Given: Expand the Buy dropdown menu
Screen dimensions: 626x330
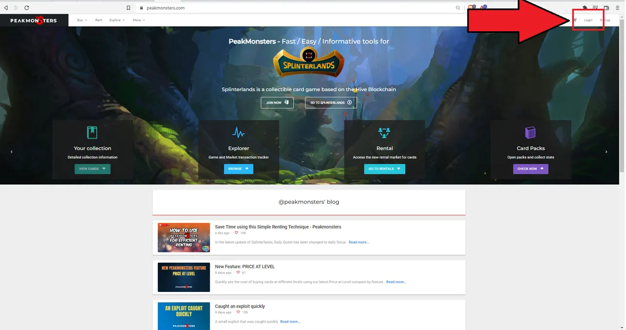Looking at the screenshot, I should coord(82,20).
